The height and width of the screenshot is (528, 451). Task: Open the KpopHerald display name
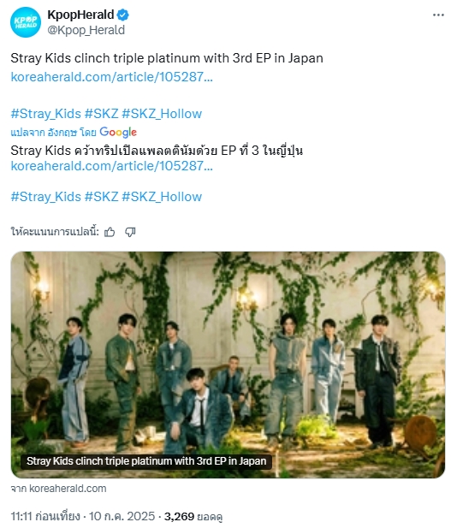point(80,15)
